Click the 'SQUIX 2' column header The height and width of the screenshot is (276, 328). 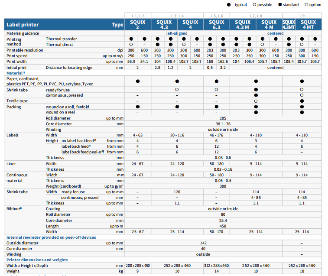[x=138, y=25]
